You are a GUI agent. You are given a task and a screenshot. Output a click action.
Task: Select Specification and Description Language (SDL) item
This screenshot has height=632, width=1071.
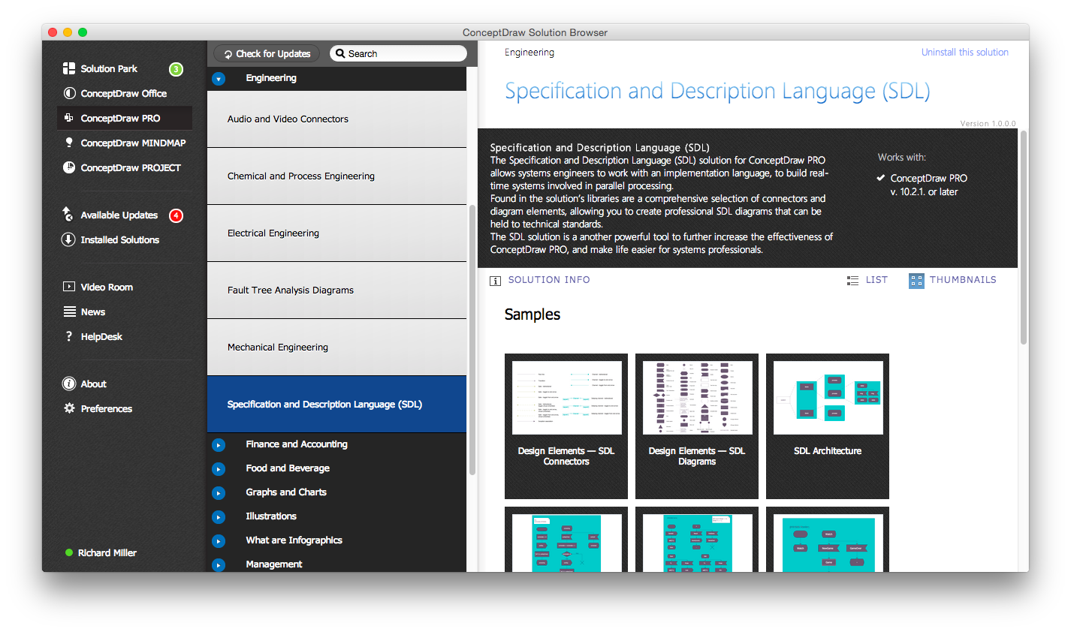pos(336,405)
